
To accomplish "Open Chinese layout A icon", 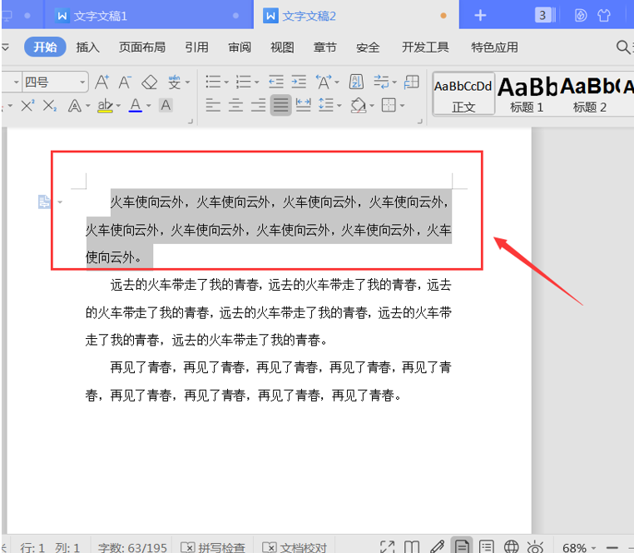I will coord(324,82).
